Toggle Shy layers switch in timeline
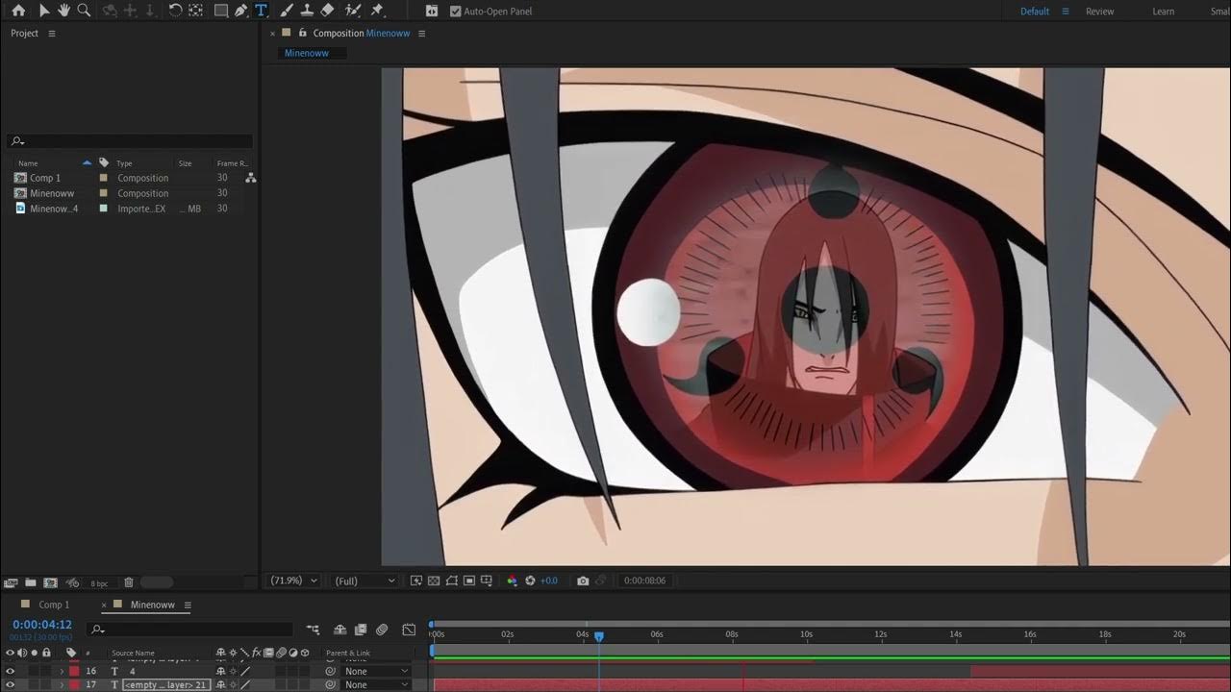The image size is (1231, 692). click(x=339, y=630)
